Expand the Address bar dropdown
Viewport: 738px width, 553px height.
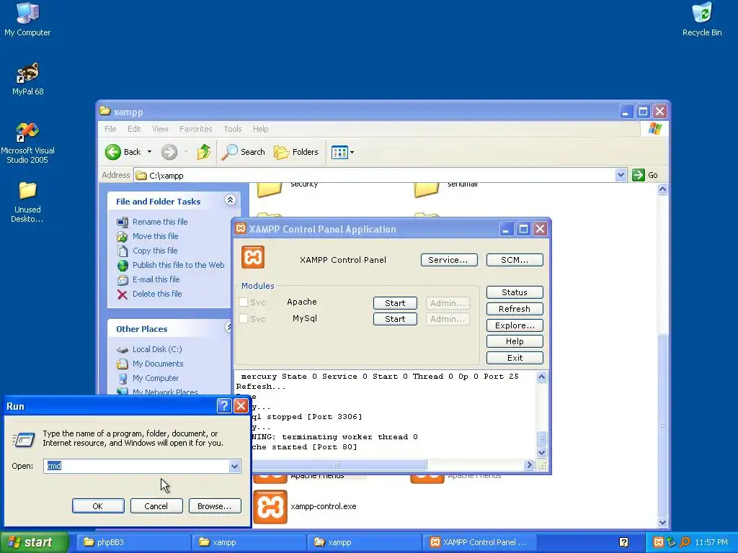coord(621,175)
